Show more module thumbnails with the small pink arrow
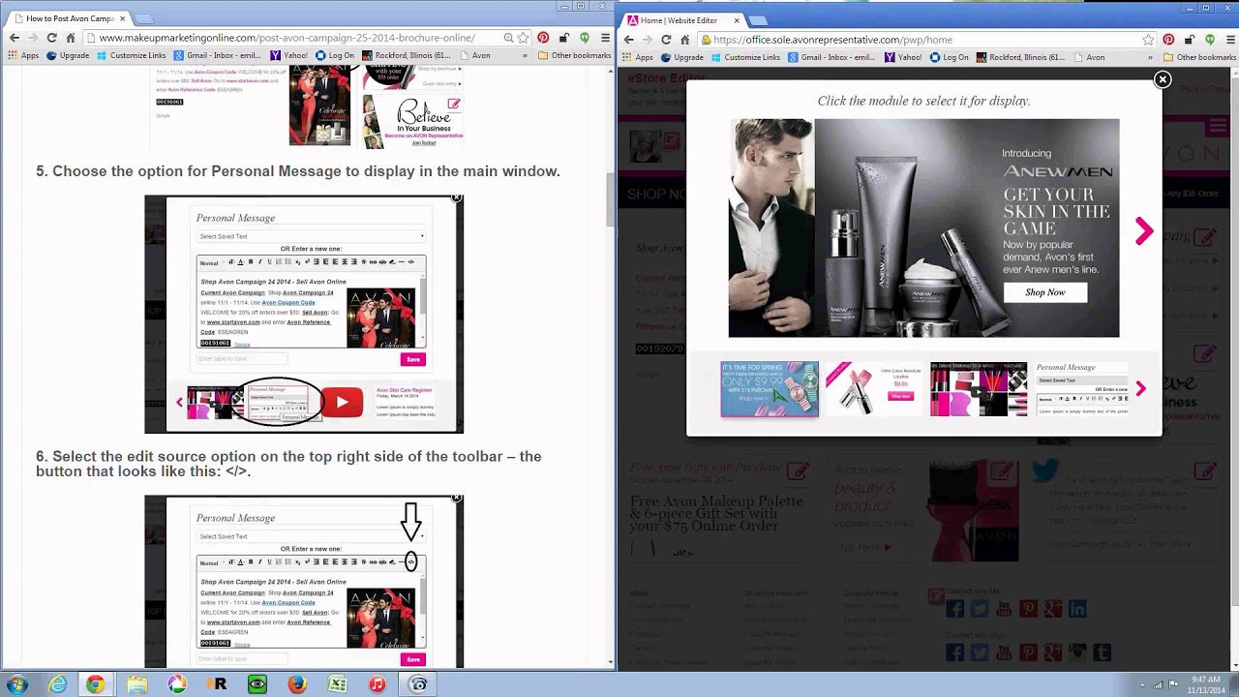 1140,389
